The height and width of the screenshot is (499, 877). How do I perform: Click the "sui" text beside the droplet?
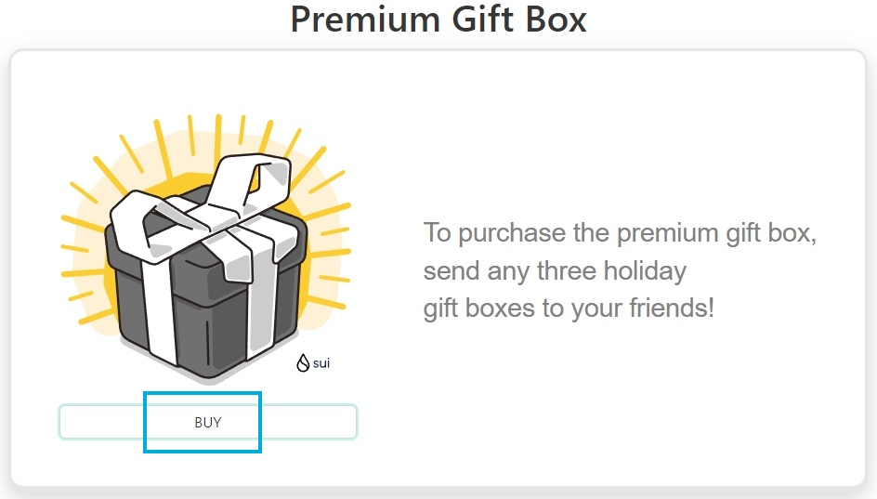pyautogui.click(x=321, y=363)
